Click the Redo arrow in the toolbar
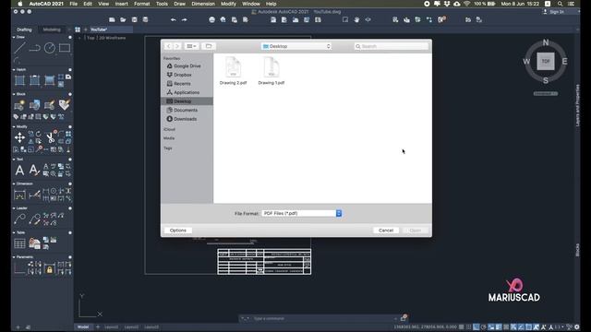This screenshot has height=332, width=591. tap(184, 19)
